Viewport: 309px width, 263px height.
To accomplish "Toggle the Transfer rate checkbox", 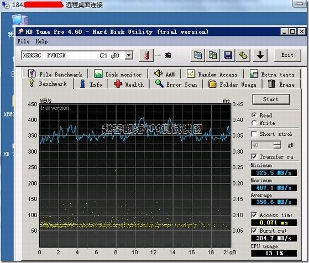I will pos(254,156).
